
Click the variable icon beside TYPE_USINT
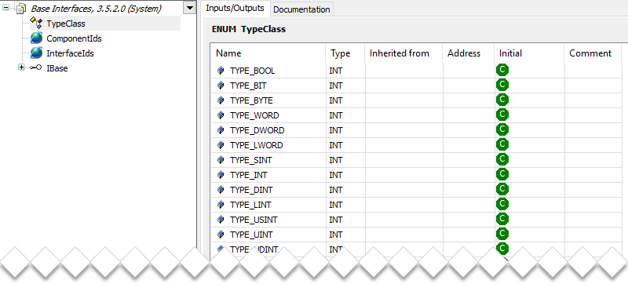coord(221,220)
